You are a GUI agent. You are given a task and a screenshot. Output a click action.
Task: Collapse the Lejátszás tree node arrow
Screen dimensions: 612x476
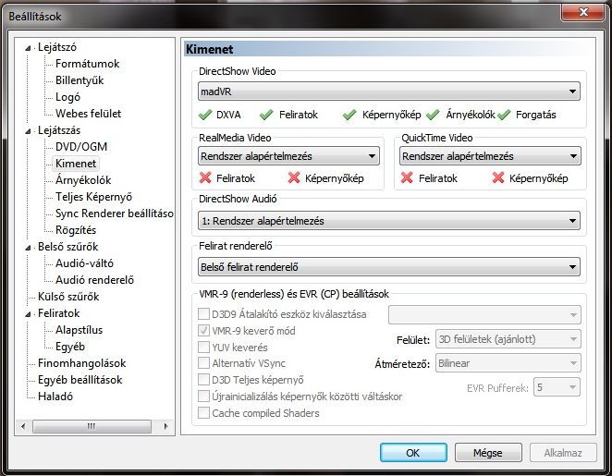[x=28, y=131]
